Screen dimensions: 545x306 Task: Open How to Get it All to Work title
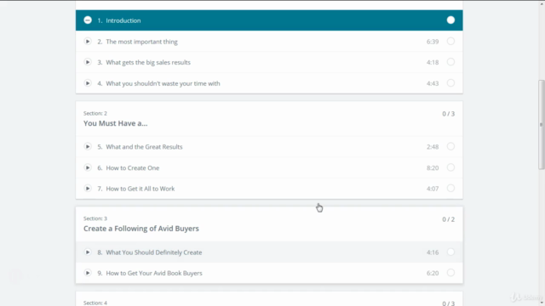pyautogui.click(x=140, y=189)
